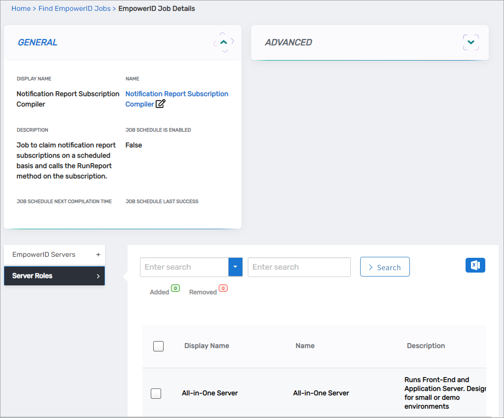Open the EmpowerID Servers tab
Image resolution: width=504 pixels, height=418 pixels.
44,255
